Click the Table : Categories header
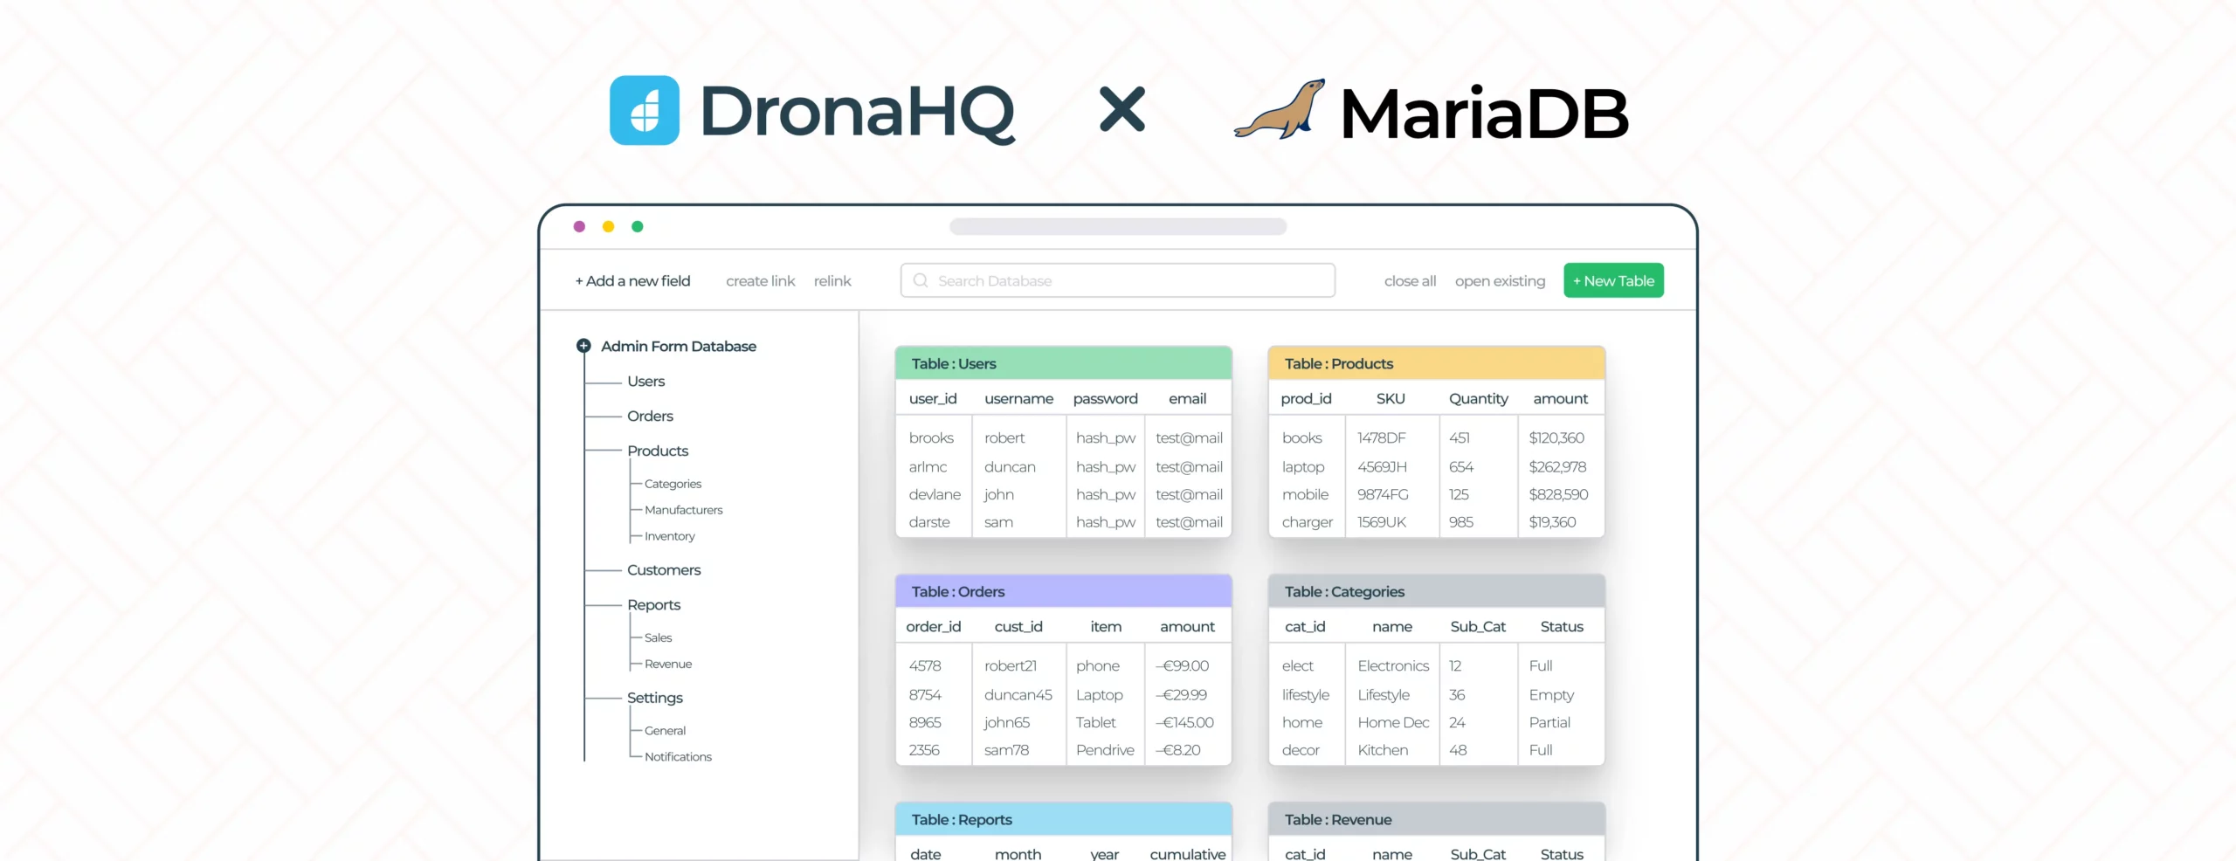The height and width of the screenshot is (861, 2236). click(x=1436, y=591)
